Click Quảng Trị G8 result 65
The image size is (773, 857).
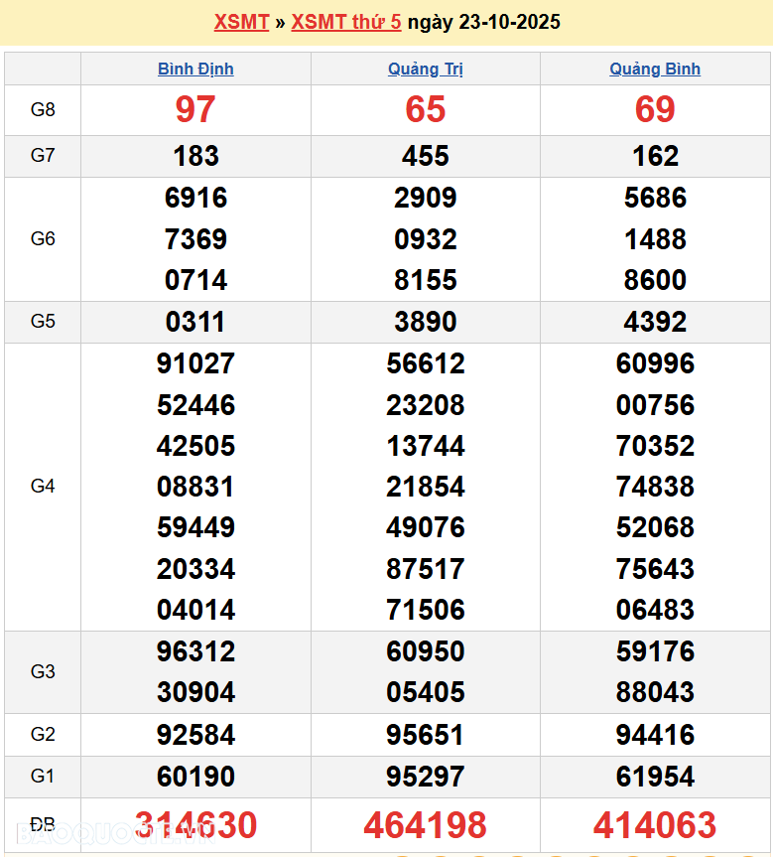[425, 109]
